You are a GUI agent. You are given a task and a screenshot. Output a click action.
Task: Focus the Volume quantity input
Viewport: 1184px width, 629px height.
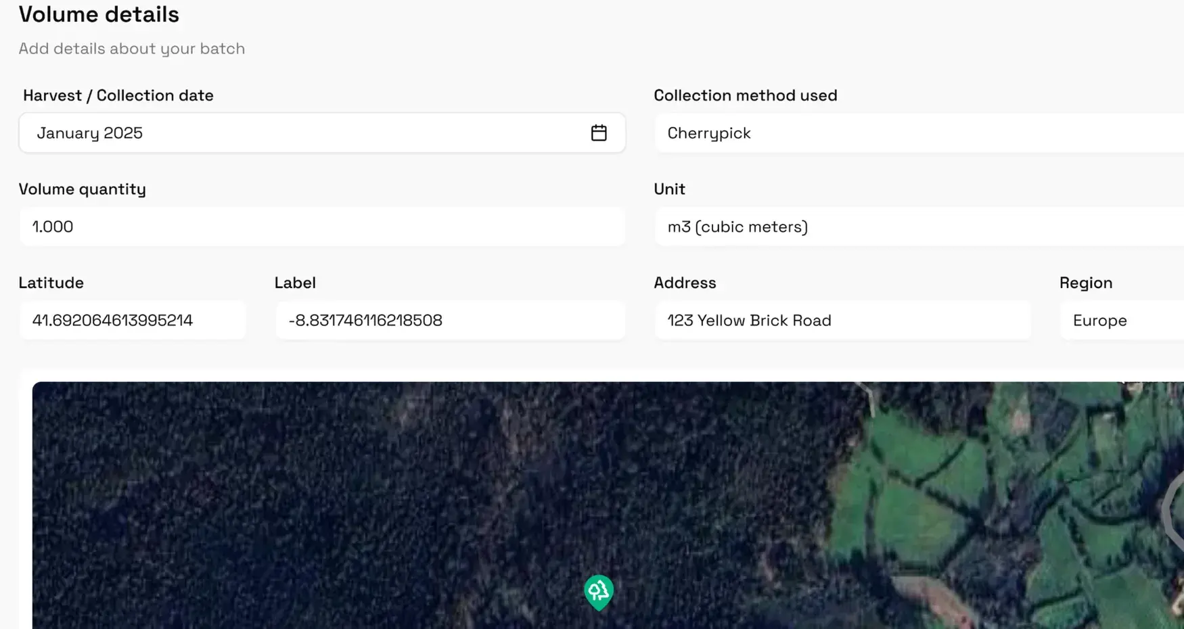[322, 227]
